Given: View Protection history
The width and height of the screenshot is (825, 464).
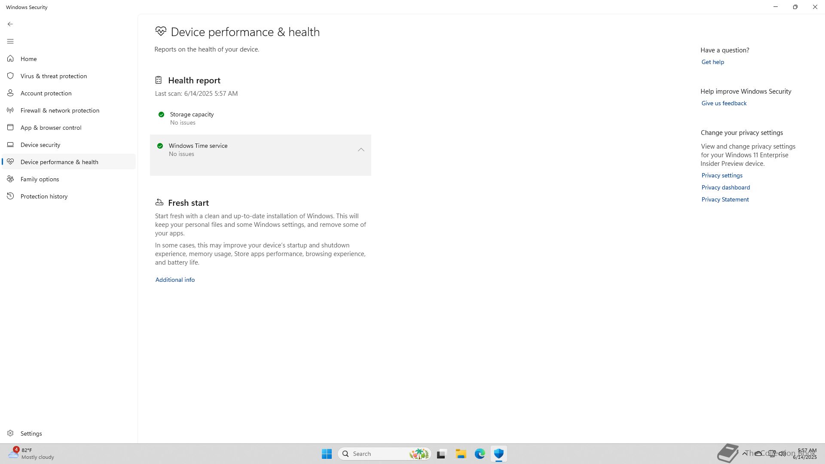Looking at the screenshot, I should point(44,196).
